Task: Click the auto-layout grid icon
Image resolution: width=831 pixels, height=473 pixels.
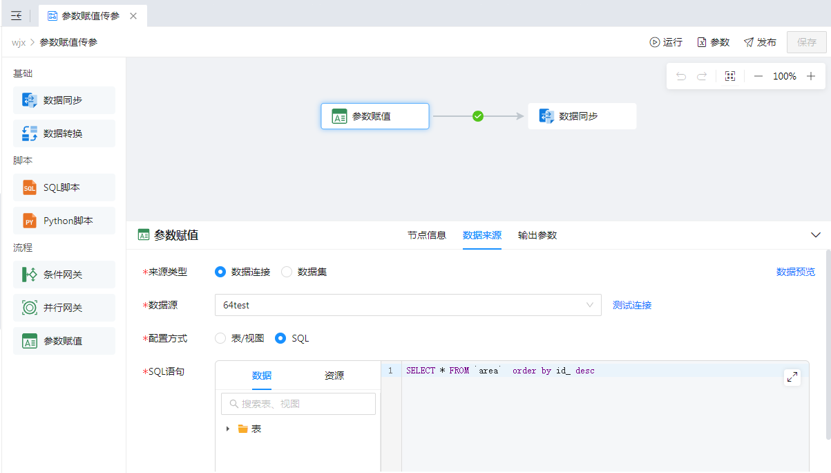Action: pos(730,76)
